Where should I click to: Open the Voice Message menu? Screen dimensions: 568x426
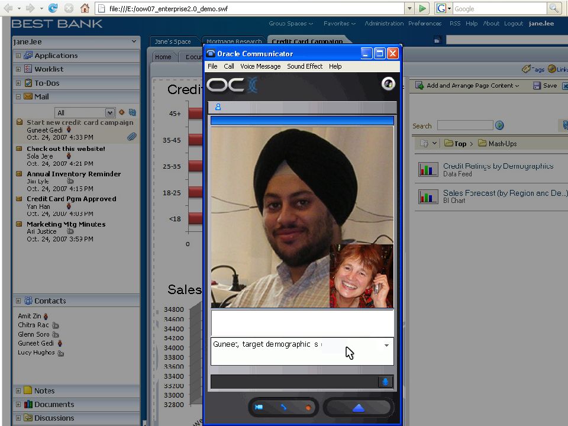click(260, 66)
